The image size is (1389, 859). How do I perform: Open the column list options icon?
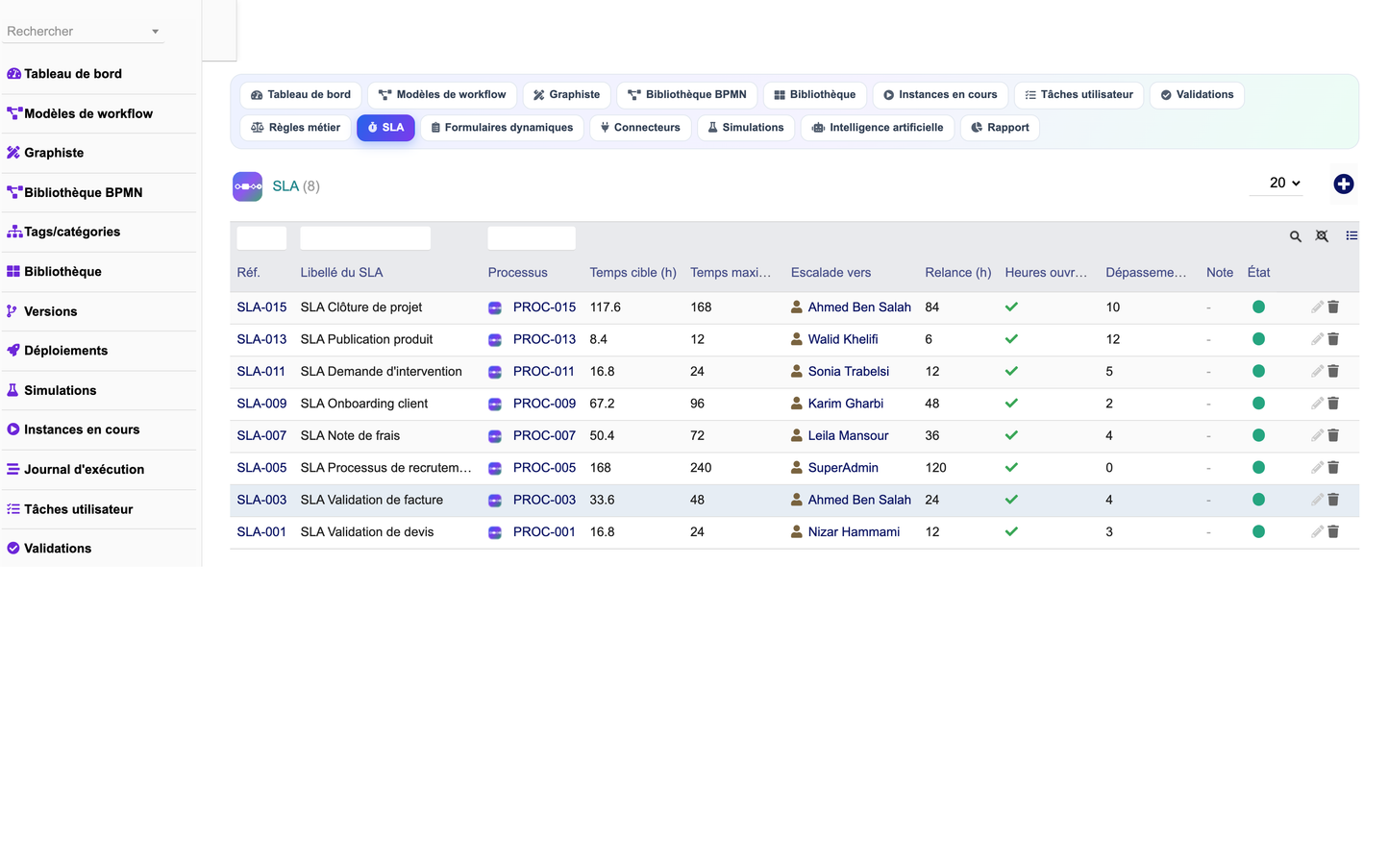[x=1352, y=235]
